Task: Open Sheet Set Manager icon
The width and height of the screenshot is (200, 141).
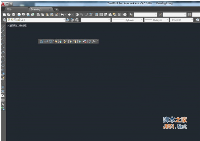Action: [x=110, y=15]
